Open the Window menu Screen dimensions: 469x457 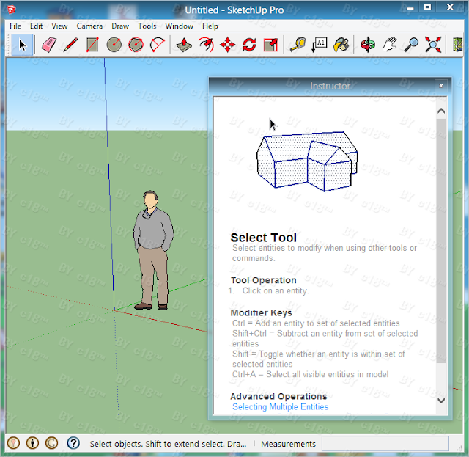click(179, 26)
